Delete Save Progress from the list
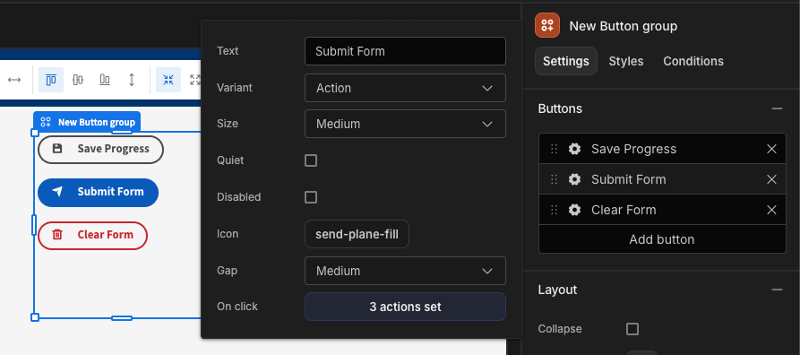This screenshot has height=355, width=800. (x=771, y=149)
